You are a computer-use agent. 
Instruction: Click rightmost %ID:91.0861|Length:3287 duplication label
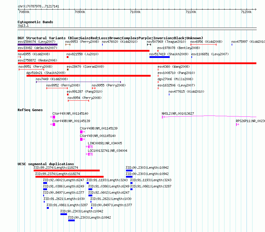coord(151,186)
